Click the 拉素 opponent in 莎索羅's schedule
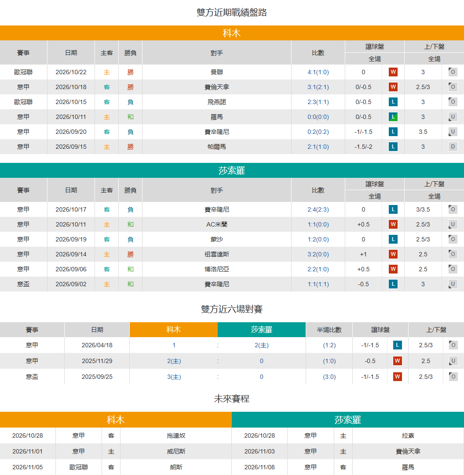 (408, 435)
